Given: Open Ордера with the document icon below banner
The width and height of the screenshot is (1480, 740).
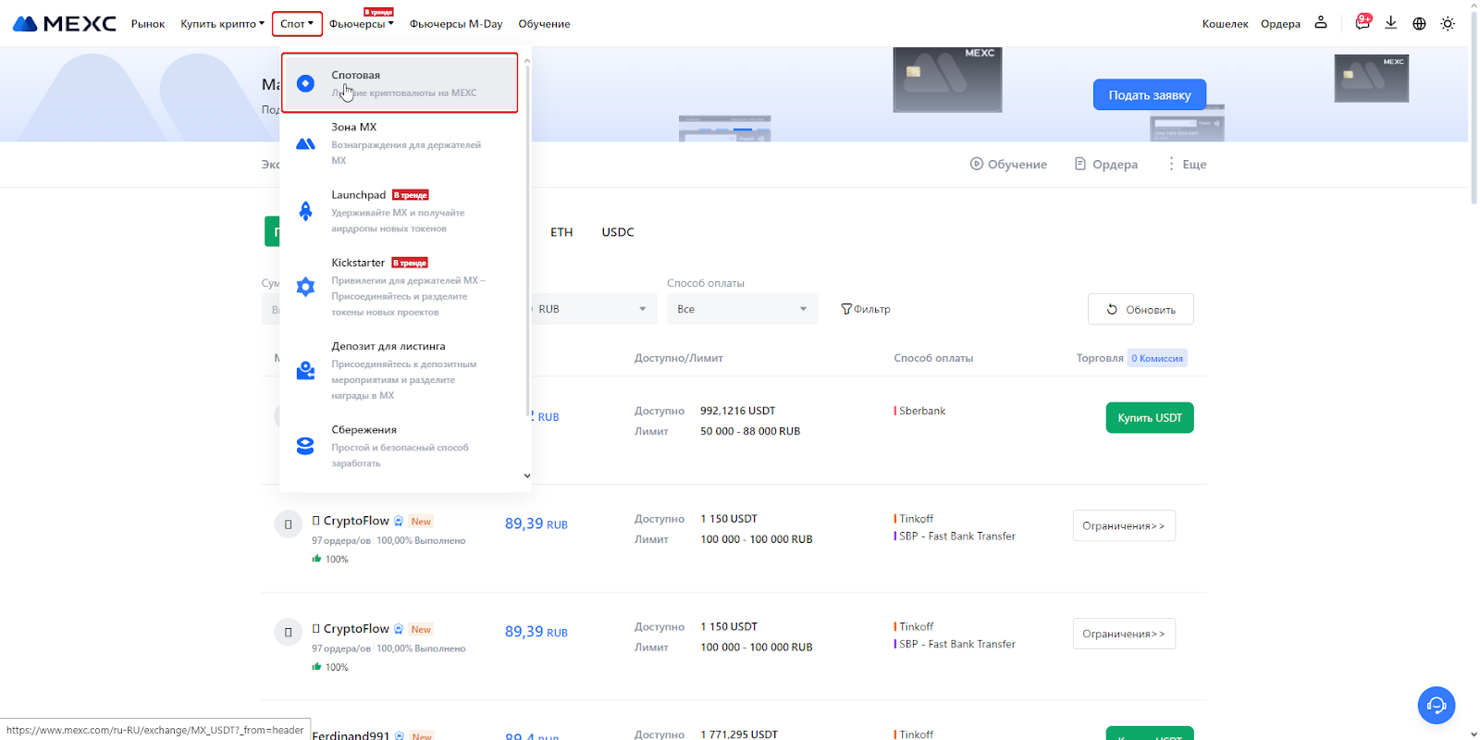Looking at the screenshot, I should (x=1105, y=164).
